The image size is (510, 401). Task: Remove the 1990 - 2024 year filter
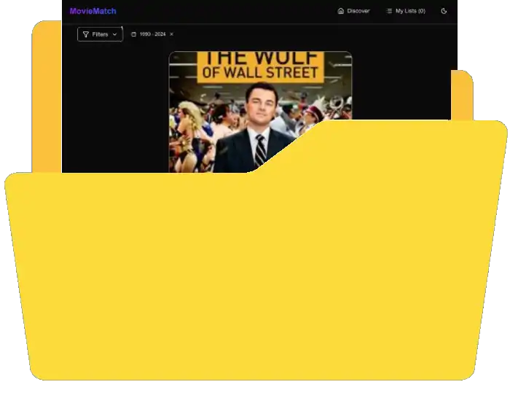(172, 34)
